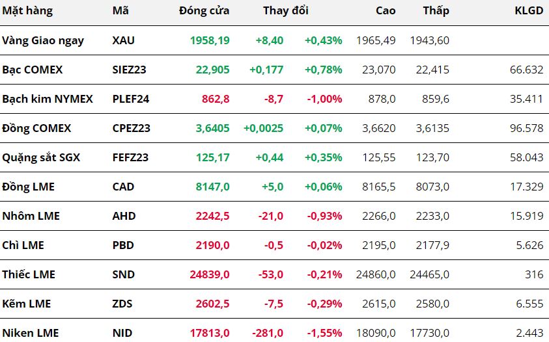Select the 'Quặng sắt SGX' row label
549x342 pixels.
point(41,158)
